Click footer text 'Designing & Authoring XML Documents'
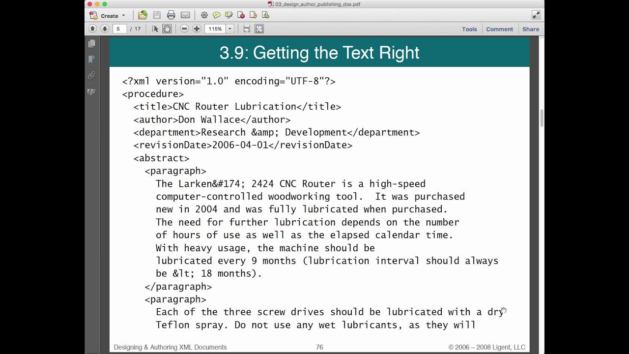 click(170, 347)
